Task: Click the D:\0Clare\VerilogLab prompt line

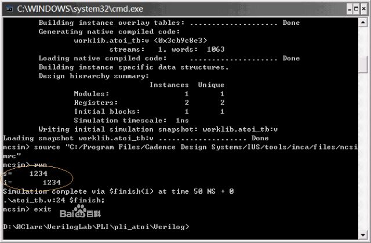Action: click(96, 227)
